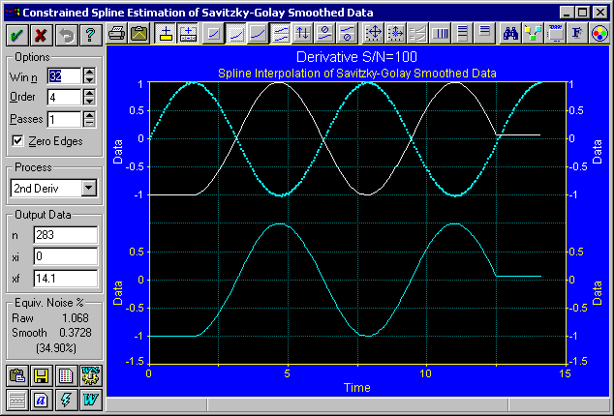This screenshot has width=614, height=416.
Task: Click the green checkmark OK icon
Action: point(16,35)
